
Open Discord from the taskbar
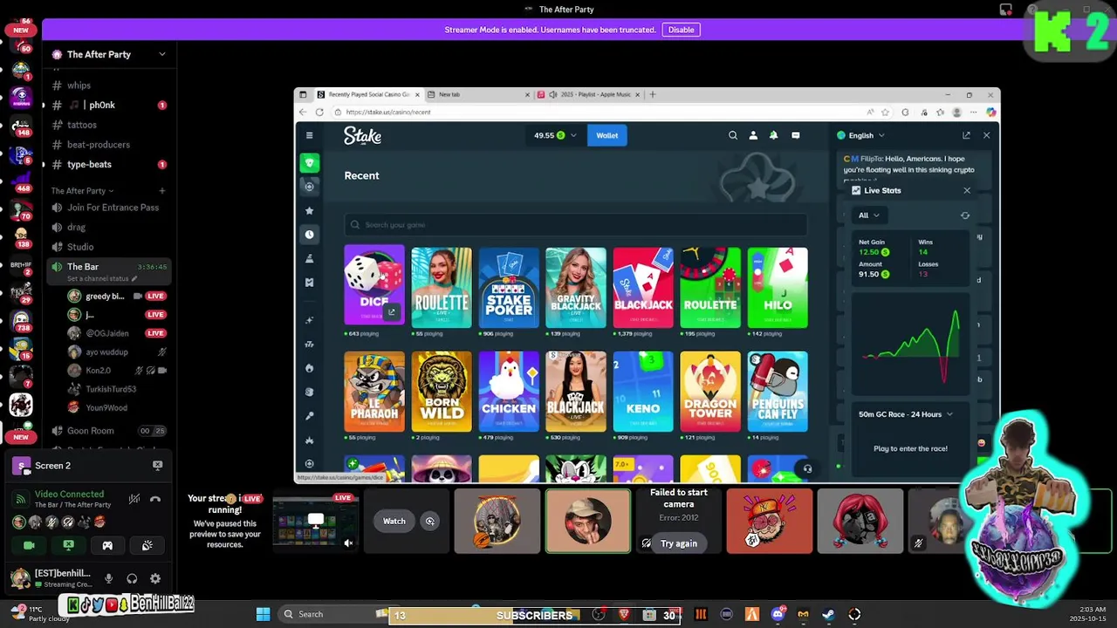[778, 614]
